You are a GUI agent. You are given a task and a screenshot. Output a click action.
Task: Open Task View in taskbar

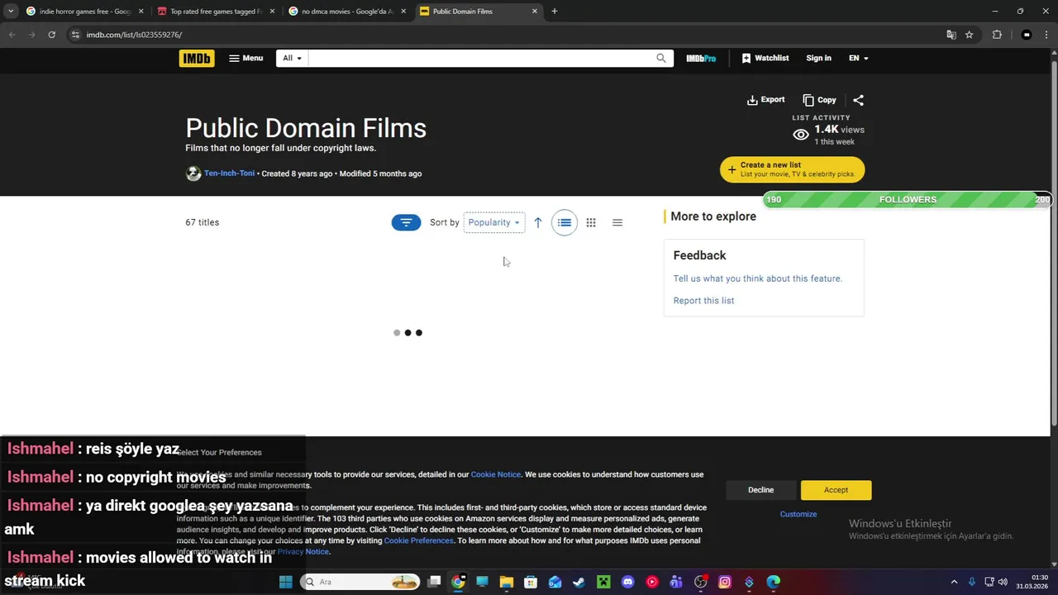pyautogui.click(x=434, y=582)
